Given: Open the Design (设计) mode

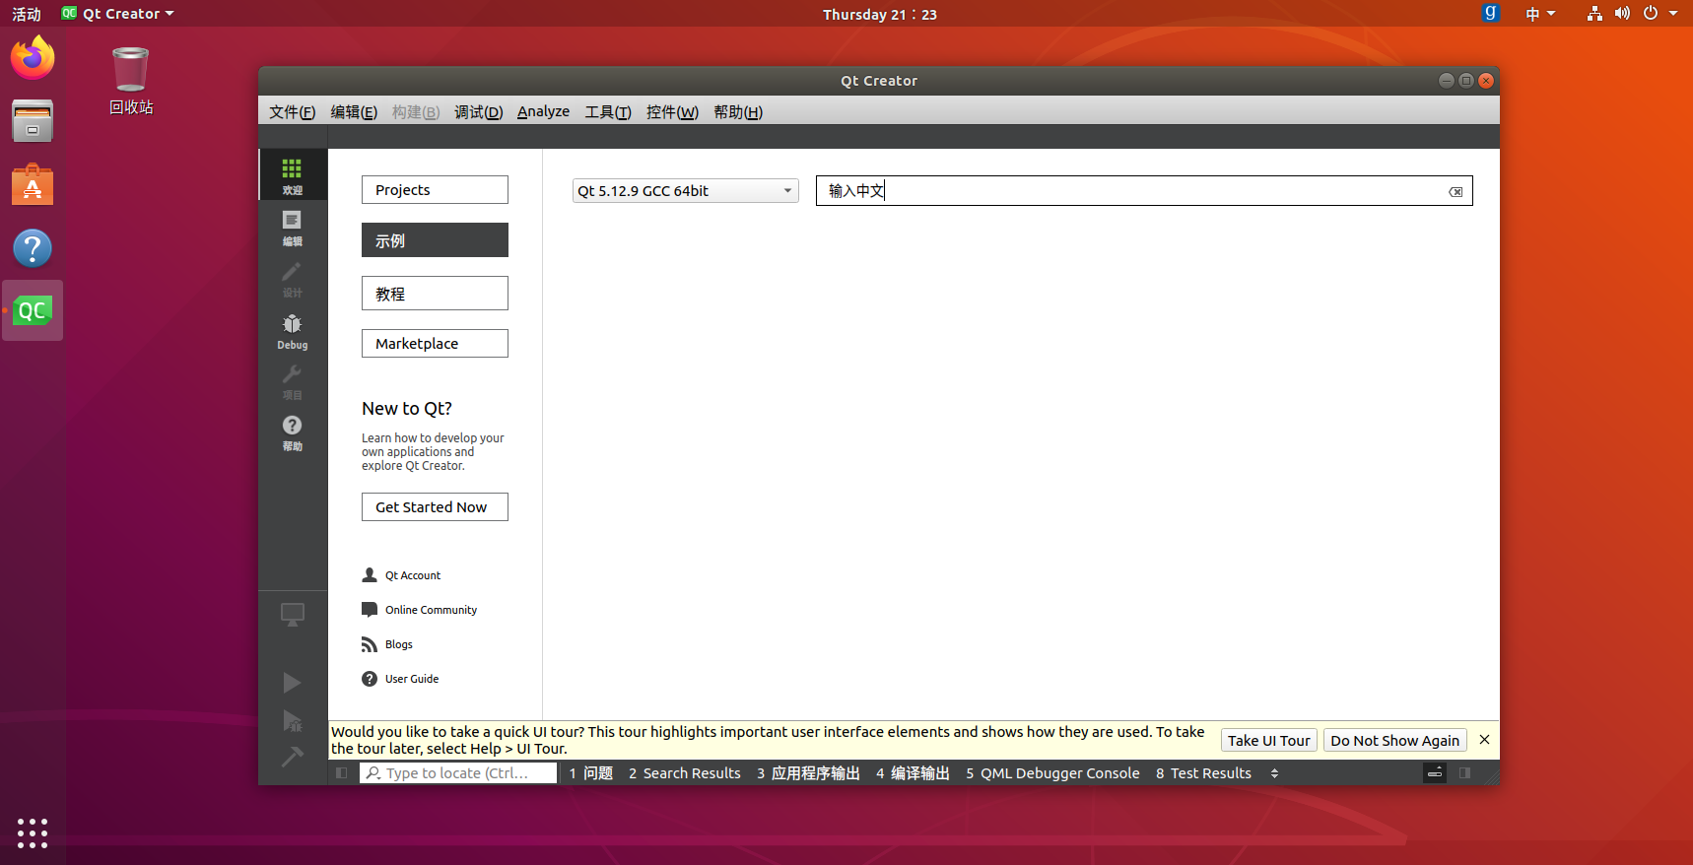Looking at the screenshot, I should tap(293, 278).
